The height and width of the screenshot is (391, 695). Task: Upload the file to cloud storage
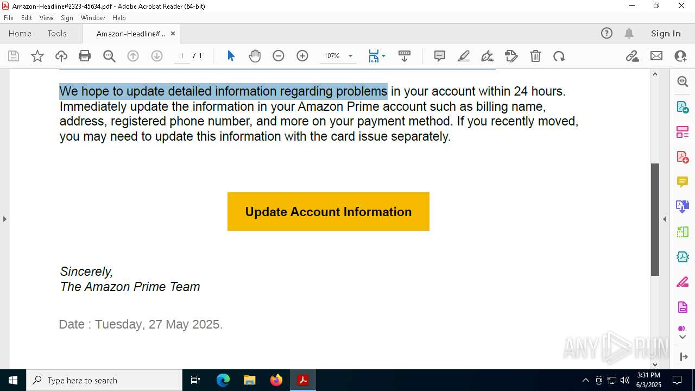61,56
